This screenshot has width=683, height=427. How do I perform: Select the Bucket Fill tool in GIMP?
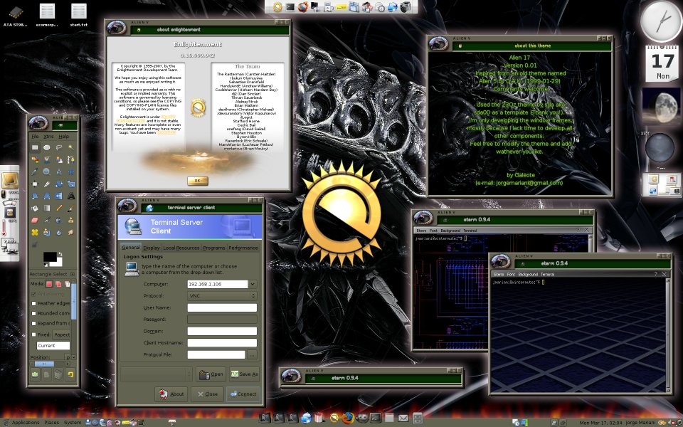pos(35,209)
